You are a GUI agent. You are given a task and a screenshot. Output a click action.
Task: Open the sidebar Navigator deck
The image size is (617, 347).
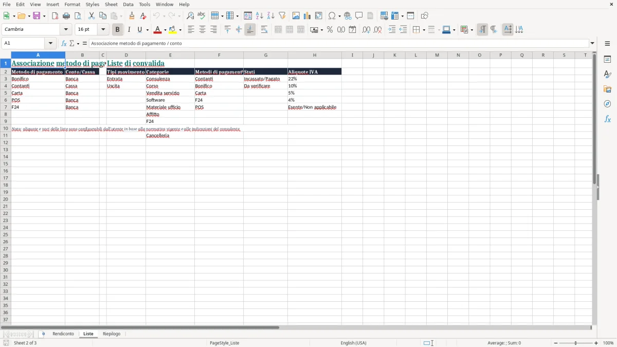(x=607, y=104)
